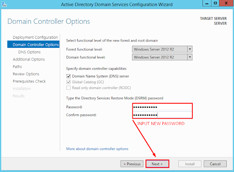This screenshot has width=234, height=172.
Task: Open More about domain controller options link
Action: click(x=97, y=149)
